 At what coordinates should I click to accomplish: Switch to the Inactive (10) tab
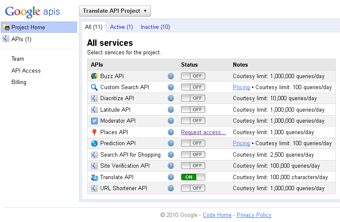pos(155,27)
